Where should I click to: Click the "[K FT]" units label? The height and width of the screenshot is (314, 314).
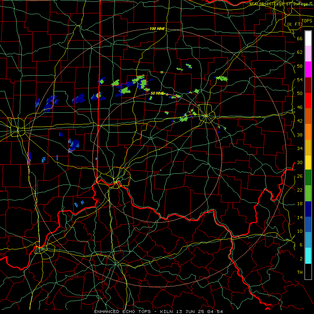click(x=295, y=24)
